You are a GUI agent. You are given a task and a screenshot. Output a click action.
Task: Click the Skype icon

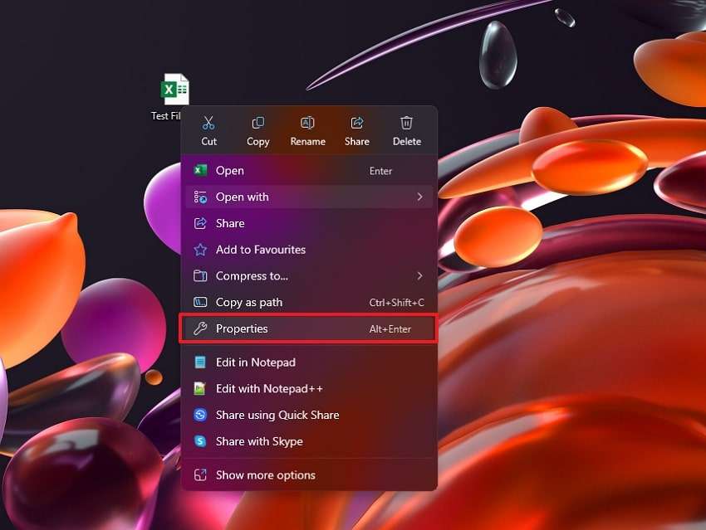[x=200, y=441]
